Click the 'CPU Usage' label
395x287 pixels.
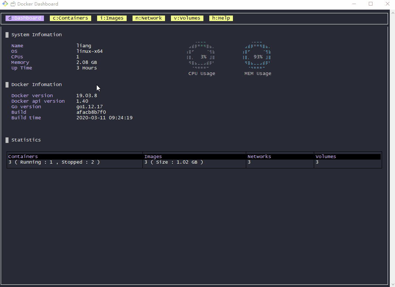(202, 74)
